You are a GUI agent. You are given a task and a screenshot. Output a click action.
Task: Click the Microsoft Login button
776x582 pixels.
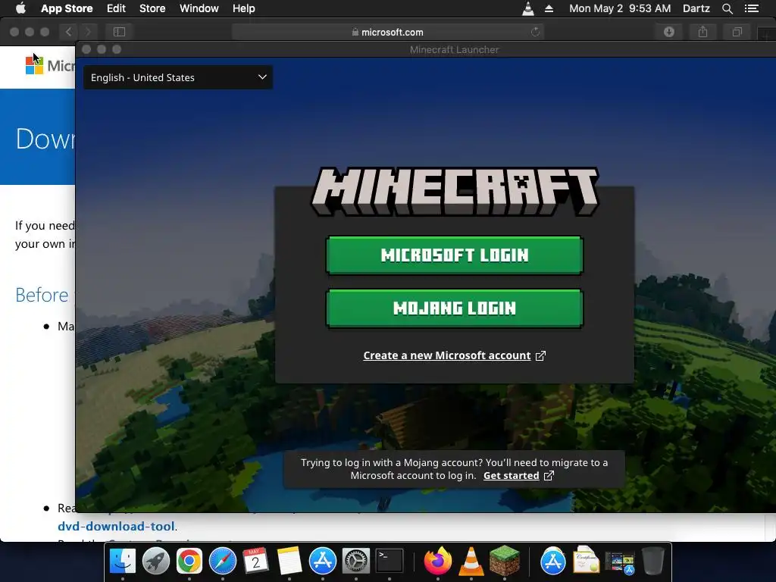coord(455,255)
